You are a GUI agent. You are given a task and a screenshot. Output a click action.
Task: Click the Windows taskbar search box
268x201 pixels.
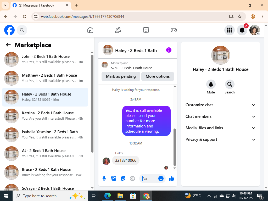50,196
